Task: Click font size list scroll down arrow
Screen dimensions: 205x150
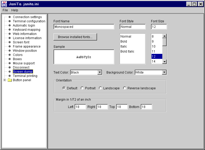Action: tap(164, 62)
